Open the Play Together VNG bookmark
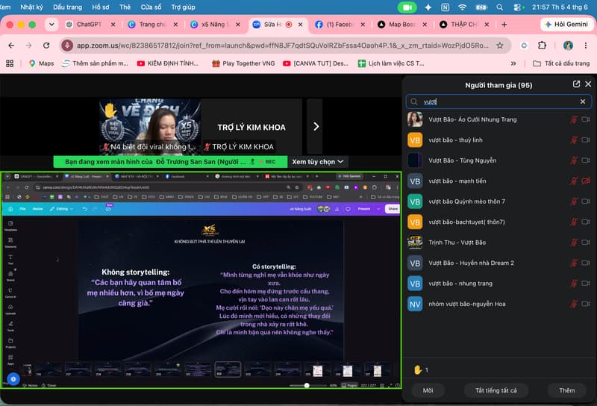Image resolution: width=597 pixels, height=406 pixels. click(x=244, y=63)
